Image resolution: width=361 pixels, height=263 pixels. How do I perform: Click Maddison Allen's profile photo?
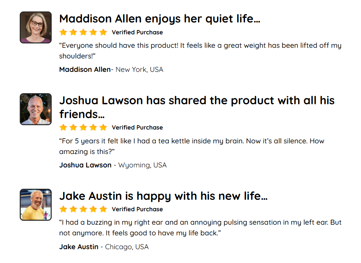pyautogui.click(x=36, y=27)
